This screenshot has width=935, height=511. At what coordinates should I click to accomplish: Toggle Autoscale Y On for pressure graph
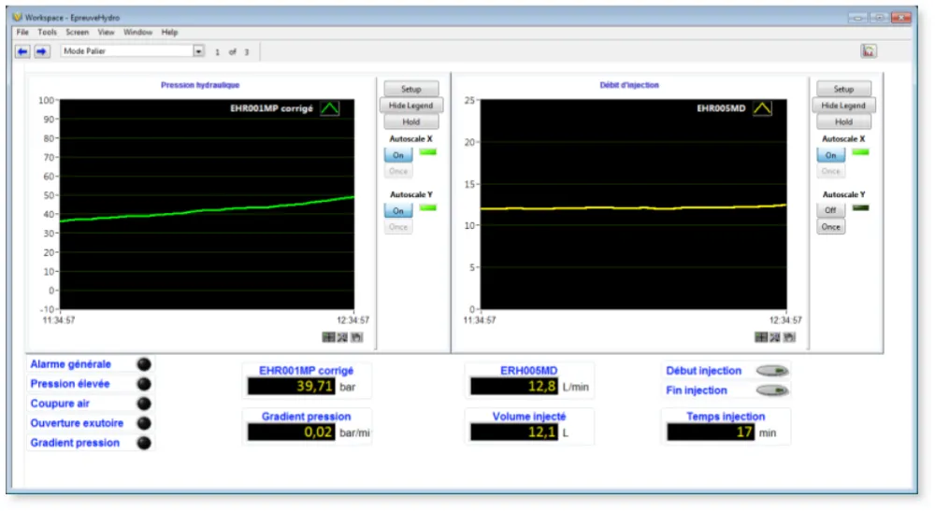click(x=398, y=211)
